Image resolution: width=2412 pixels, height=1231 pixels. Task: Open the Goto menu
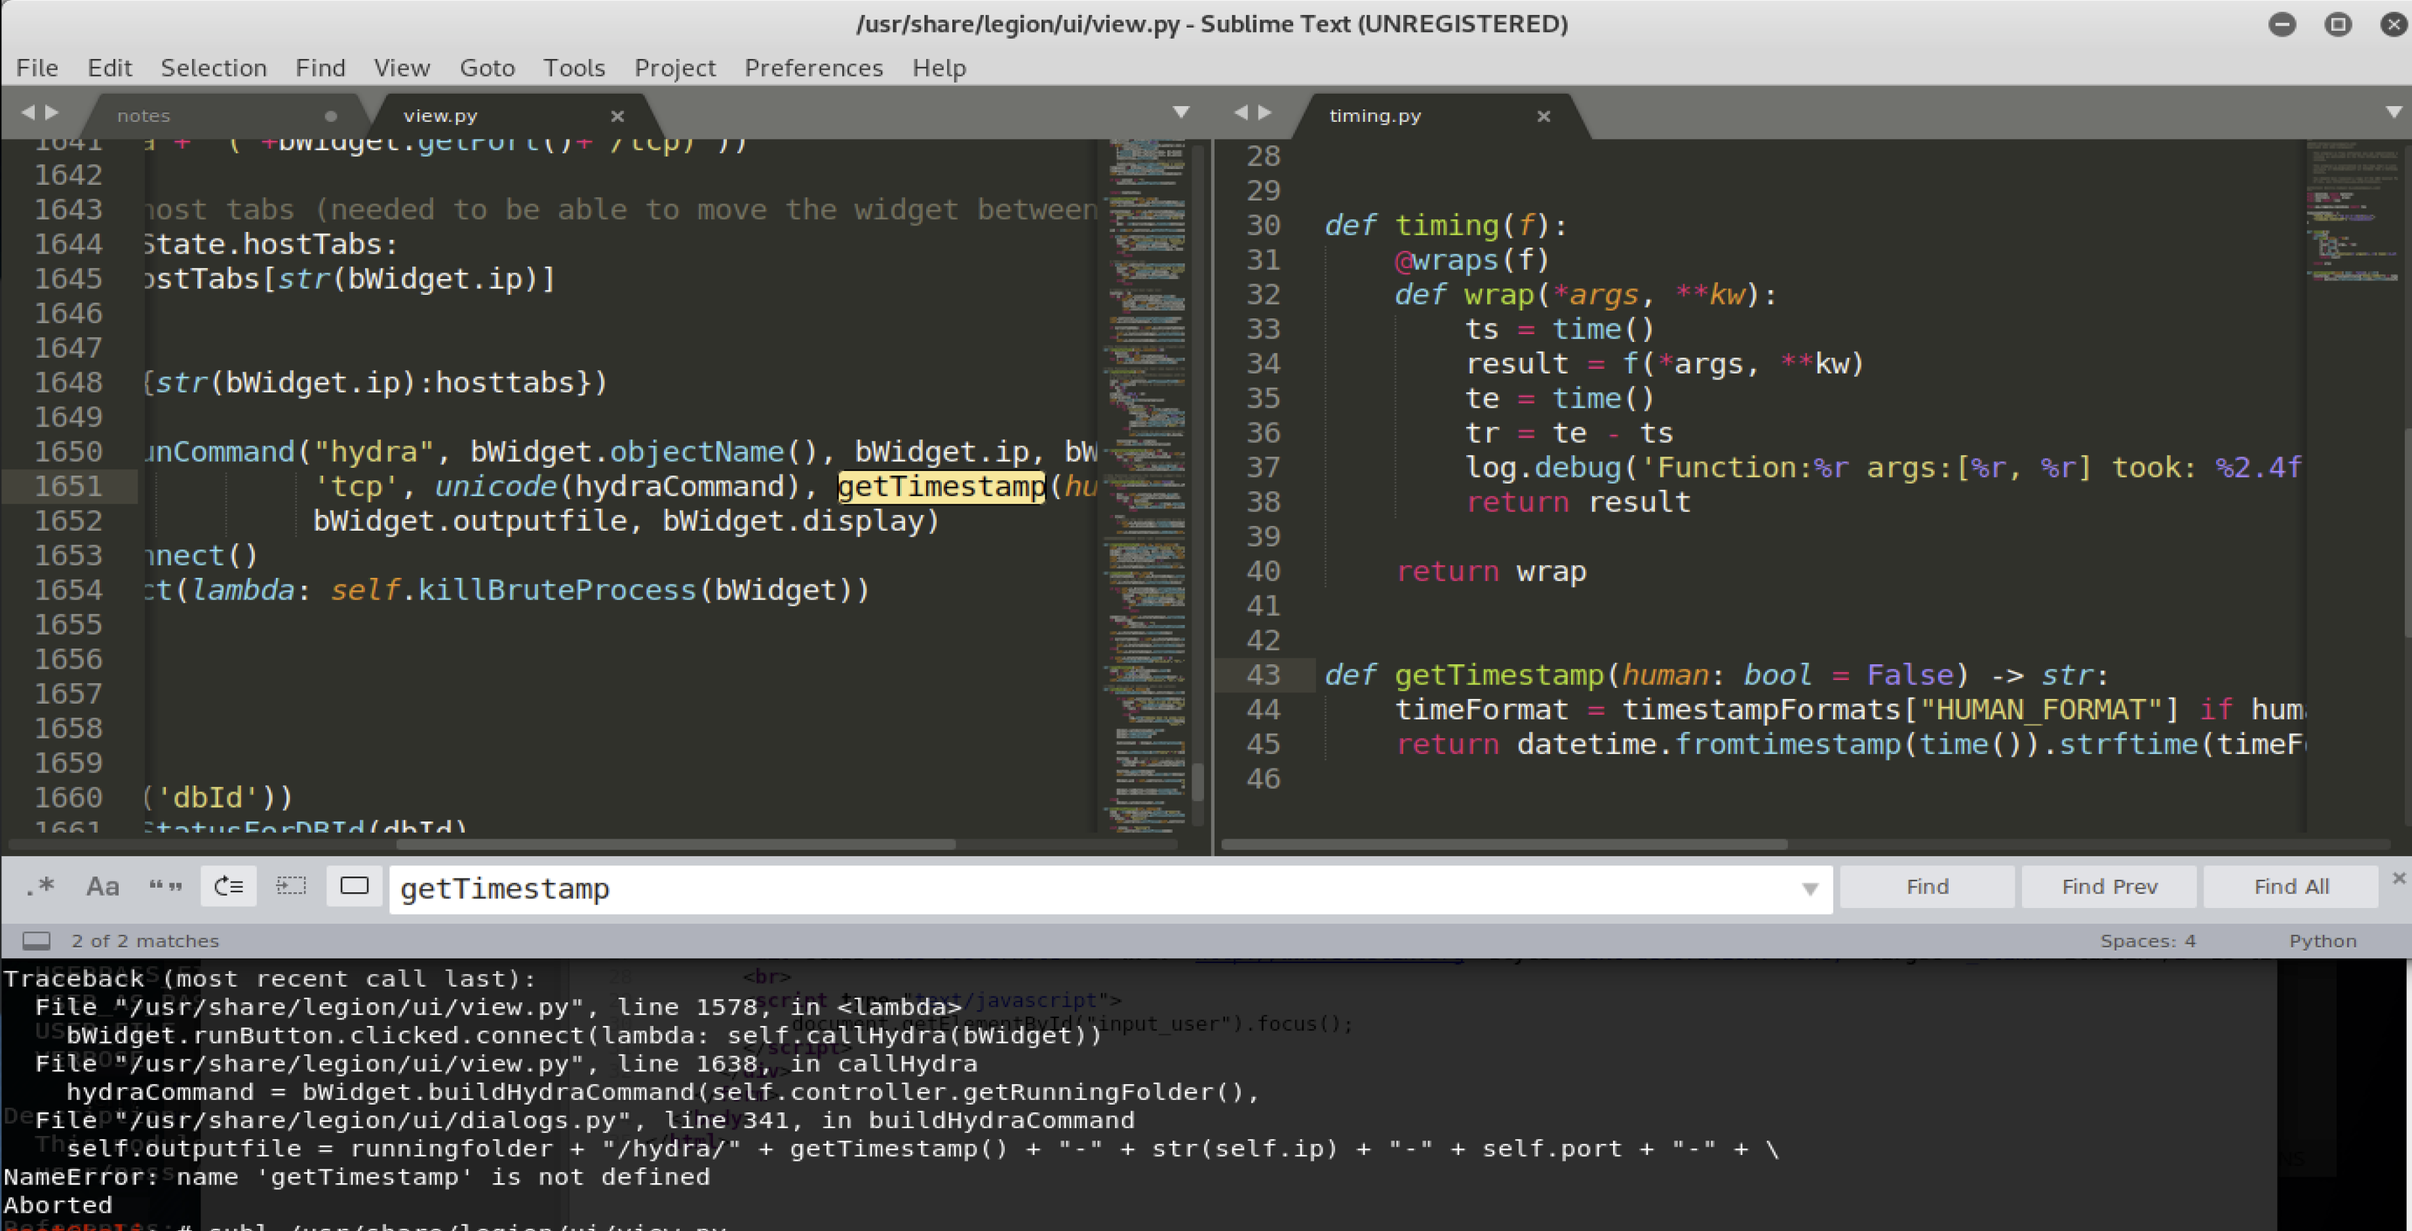487,68
